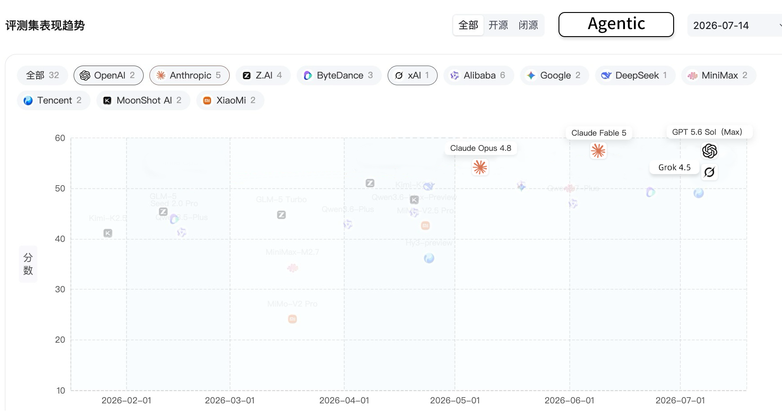
Task: Click the MiniMax marker near 2026-06-01
Action: coord(569,189)
